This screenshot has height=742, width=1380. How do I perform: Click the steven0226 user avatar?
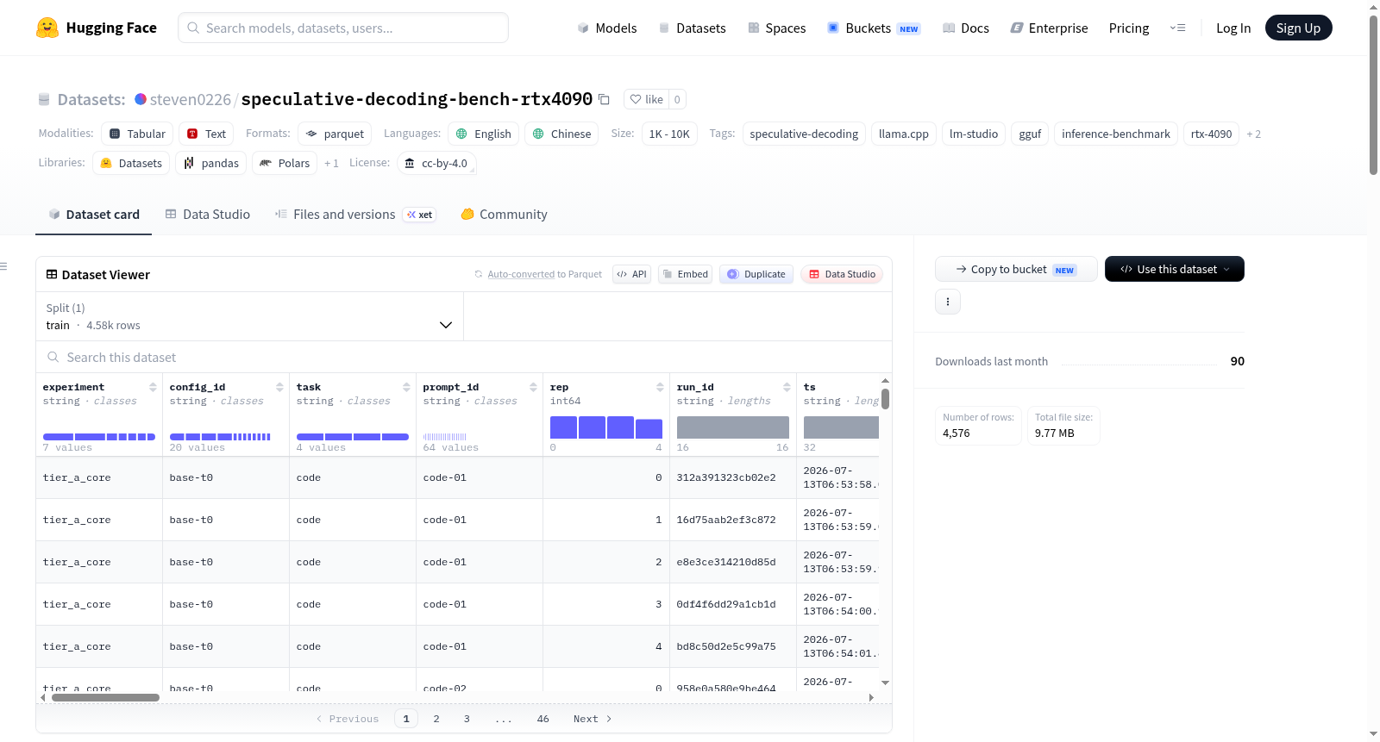[x=141, y=99]
